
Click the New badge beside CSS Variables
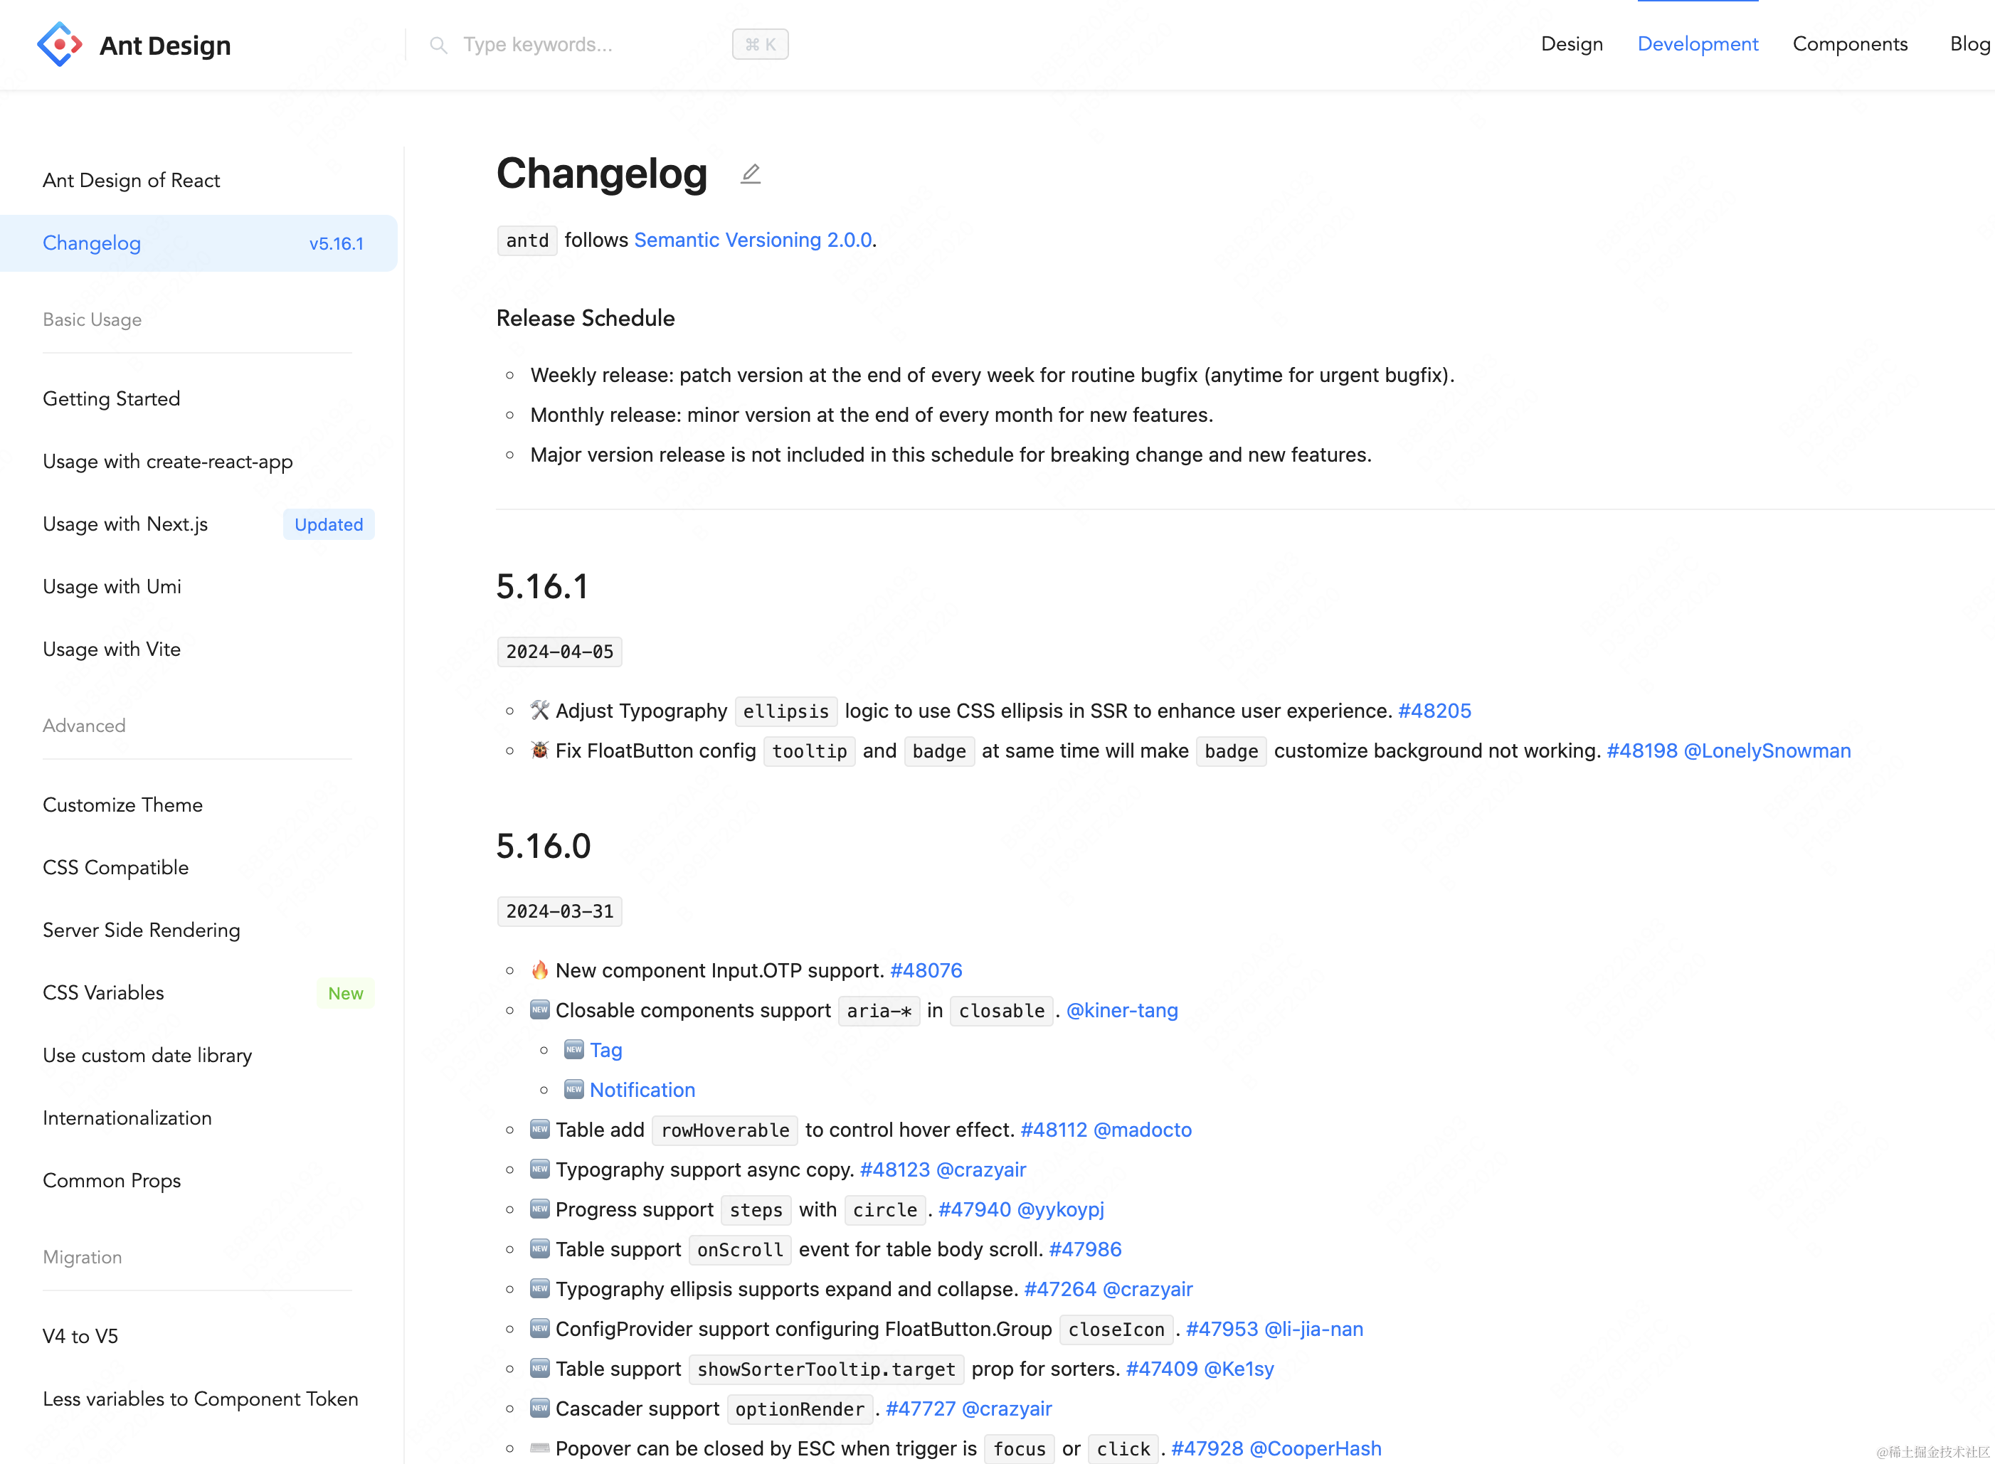coord(345,993)
